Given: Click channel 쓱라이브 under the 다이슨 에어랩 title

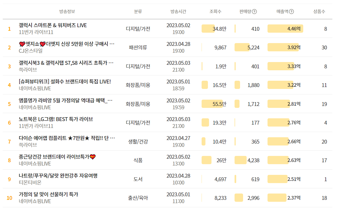Looking at the screenshot, I should (x=28, y=145).
